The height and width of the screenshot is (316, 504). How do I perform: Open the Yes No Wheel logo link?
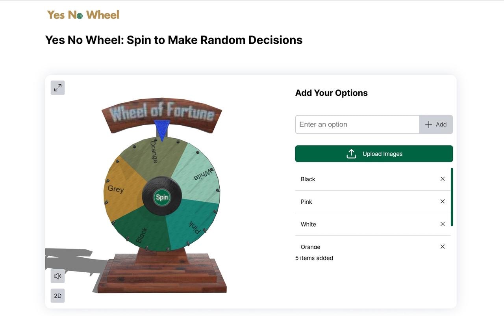tap(83, 15)
